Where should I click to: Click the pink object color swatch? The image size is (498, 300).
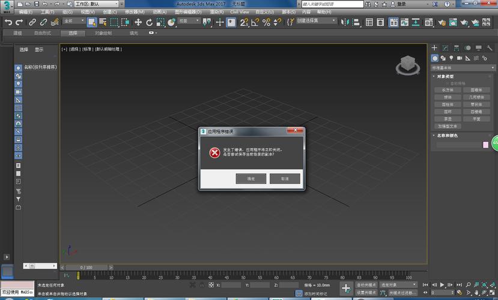click(486, 145)
